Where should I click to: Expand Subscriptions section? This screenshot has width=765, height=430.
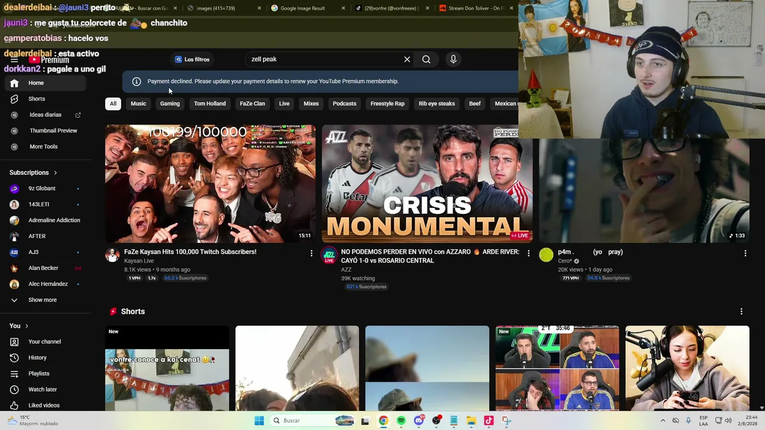click(33, 173)
